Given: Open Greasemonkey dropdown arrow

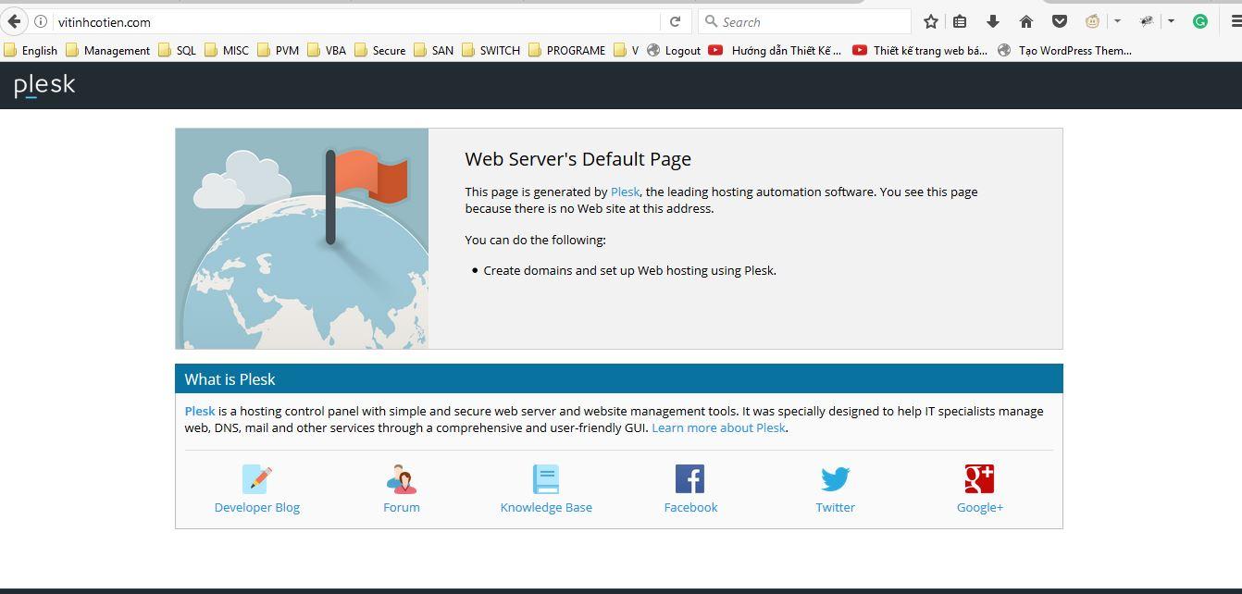Looking at the screenshot, I should [1117, 21].
